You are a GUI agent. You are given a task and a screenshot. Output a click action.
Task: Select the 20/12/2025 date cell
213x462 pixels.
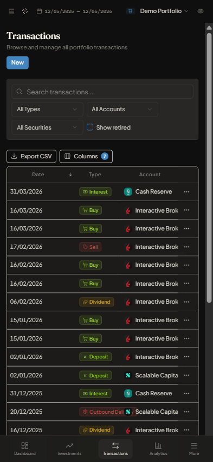tap(26, 412)
